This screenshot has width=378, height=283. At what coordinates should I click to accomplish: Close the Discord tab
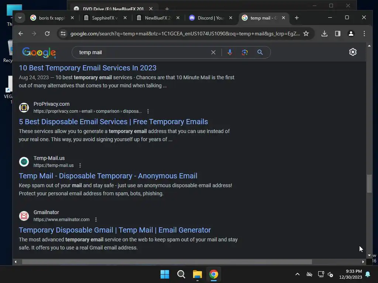pyautogui.click(x=231, y=18)
